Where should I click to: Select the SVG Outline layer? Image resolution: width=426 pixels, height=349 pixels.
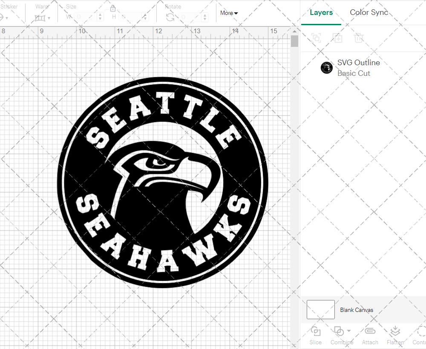coord(358,68)
